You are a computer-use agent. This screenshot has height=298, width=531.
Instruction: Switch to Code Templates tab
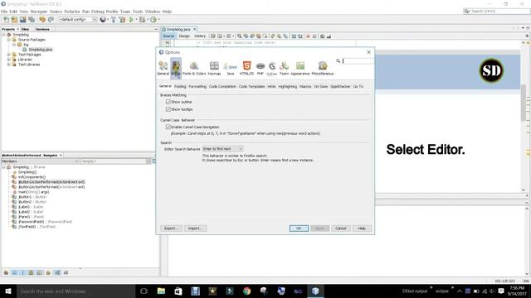(x=251, y=86)
